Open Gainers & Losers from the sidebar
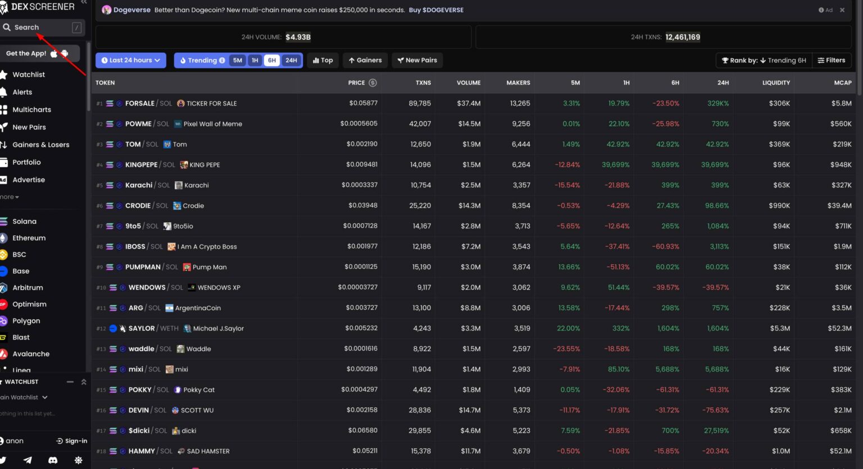Image resolution: width=863 pixels, height=469 pixels. coord(39,144)
